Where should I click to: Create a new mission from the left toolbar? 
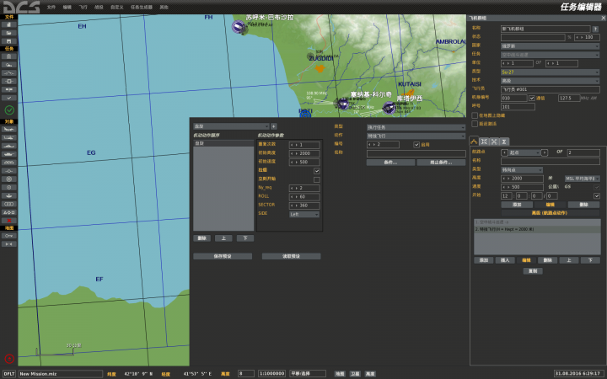tap(9, 24)
